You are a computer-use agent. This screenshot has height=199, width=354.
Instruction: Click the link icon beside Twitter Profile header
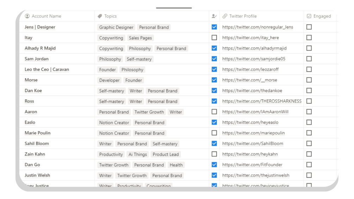pos(225,16)
